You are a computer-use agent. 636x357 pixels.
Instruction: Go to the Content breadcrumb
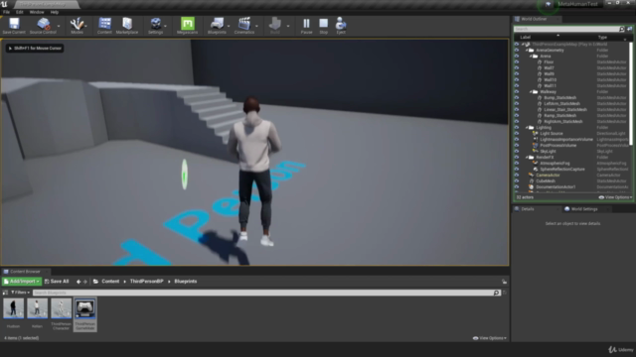pyautogui.click(x=110, y=282)
